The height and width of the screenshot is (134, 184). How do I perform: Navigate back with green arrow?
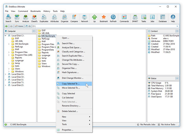6,26
